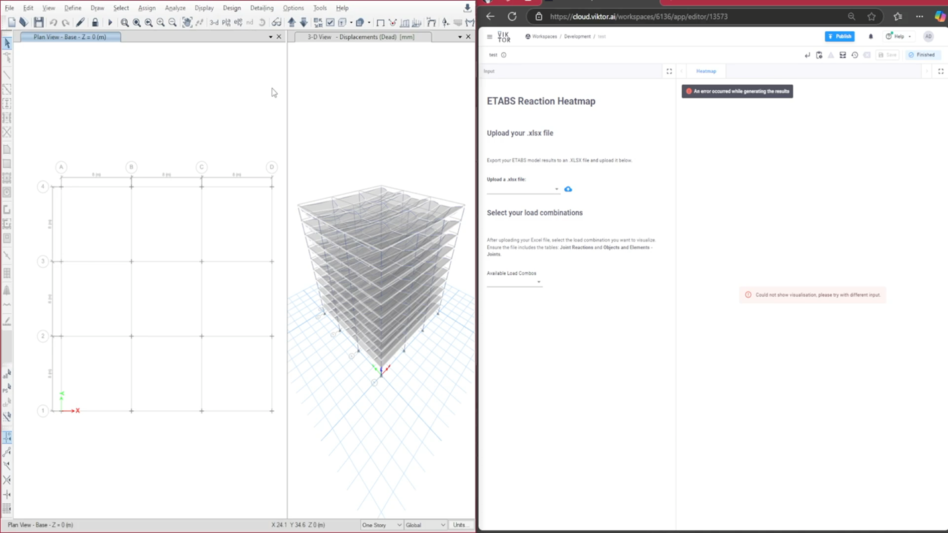948x533 pixels.
Task: Click the VIKTOR logo
Action: [x=504, y=37]
